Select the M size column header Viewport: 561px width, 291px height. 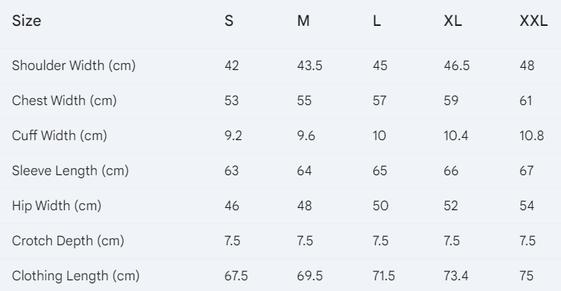tap(303, 21)
